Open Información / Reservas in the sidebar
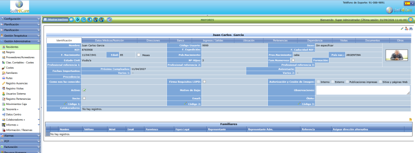Image resolution: width=415 pixels, height=153 pixels. click(x=19, y=130)
